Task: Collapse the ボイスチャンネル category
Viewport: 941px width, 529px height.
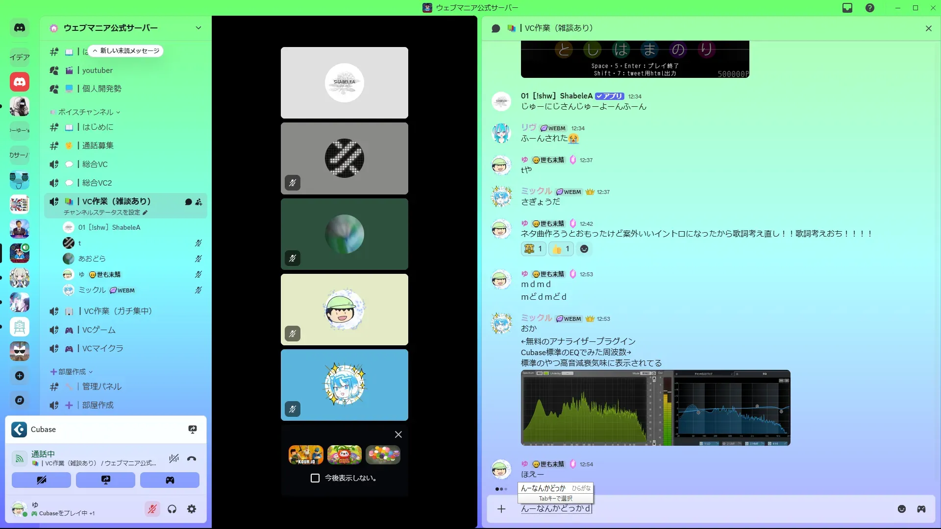Action: click(x=85, y=112)
